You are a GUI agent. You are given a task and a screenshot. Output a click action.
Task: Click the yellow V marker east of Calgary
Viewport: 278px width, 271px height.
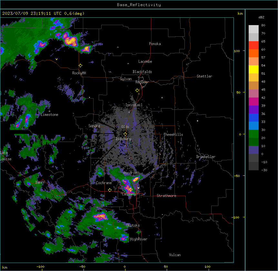pos(138,188)
